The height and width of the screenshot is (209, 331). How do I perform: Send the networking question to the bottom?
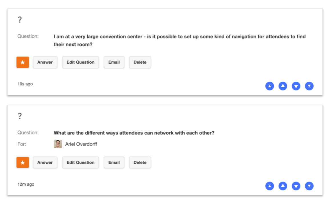tap(309, 186)
